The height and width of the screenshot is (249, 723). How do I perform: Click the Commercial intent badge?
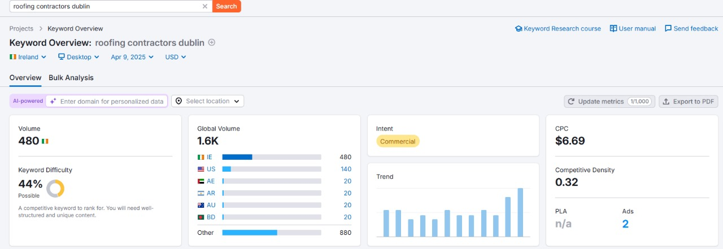(x=398, y=141)
